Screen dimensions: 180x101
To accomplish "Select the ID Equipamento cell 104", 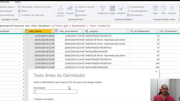I will 145,63.
